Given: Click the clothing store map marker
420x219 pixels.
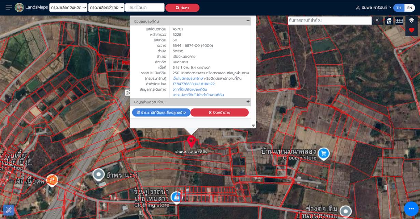Looking at the screenshot, I should 176,197.
